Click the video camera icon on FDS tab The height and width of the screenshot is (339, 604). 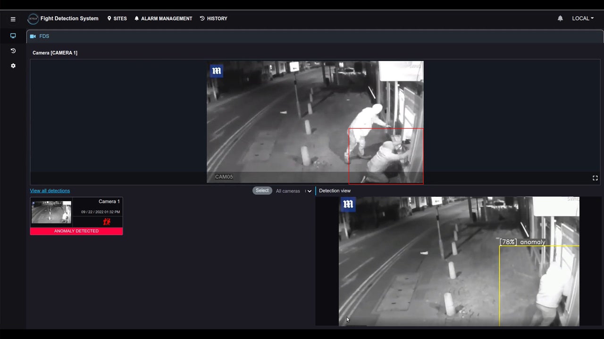click(x=33, y=36)
